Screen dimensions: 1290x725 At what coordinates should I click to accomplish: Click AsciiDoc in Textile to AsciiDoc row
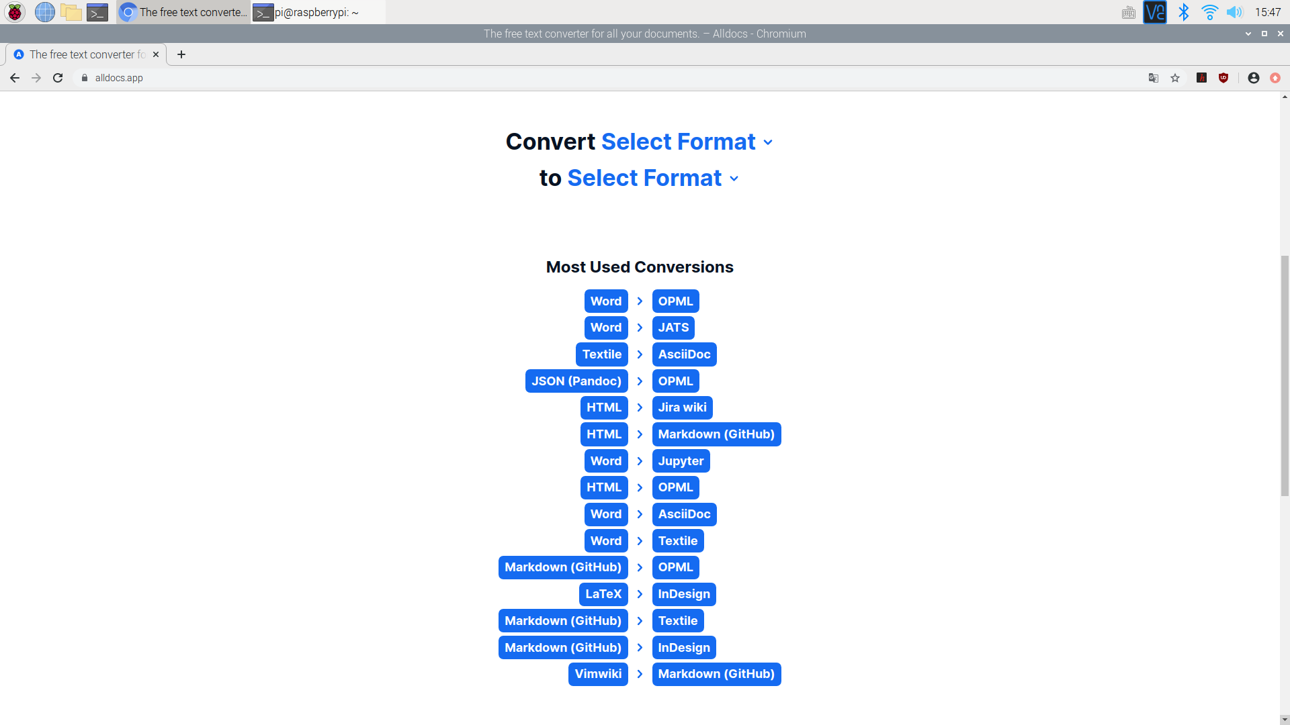[684, 354]
